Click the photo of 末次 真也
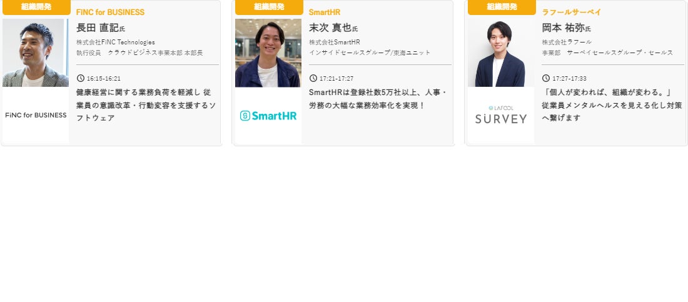 point(268,53)
